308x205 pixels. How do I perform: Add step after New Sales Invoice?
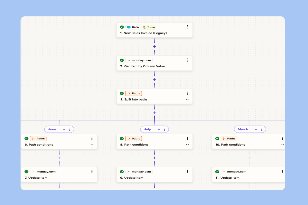point(155,47)
